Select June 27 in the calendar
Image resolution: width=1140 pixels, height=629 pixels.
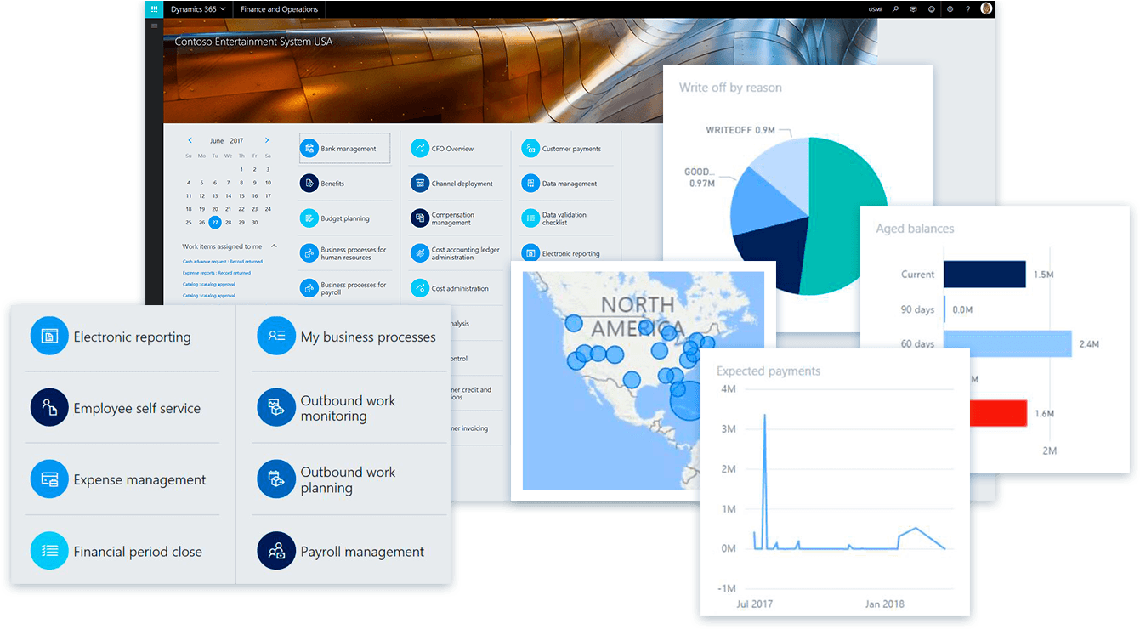point(215,222)
